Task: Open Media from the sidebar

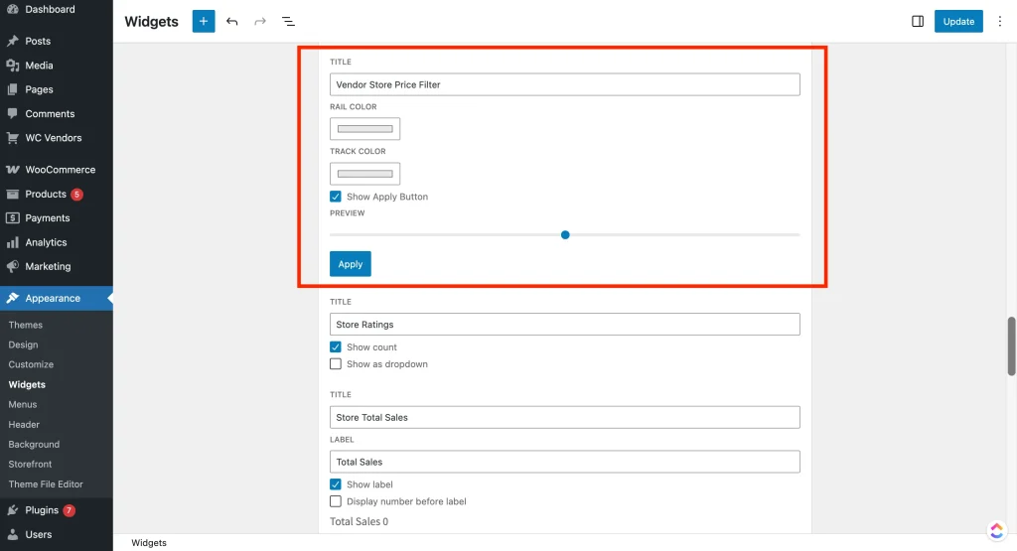Action: (39, 66)
